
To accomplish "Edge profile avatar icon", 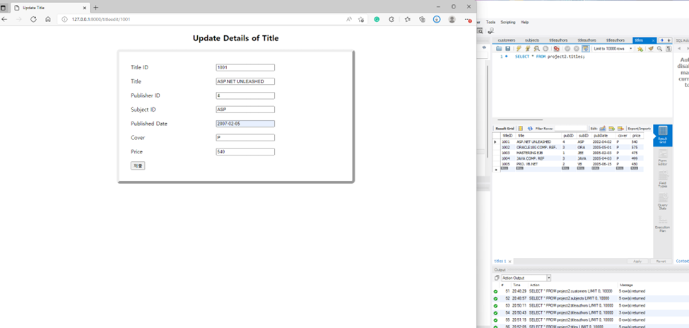I will click(x=452, y=19).
